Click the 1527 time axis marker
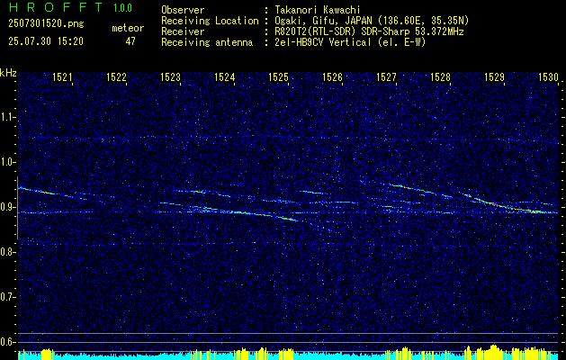The height and width of the screenshot is (360, 566). 387,76
